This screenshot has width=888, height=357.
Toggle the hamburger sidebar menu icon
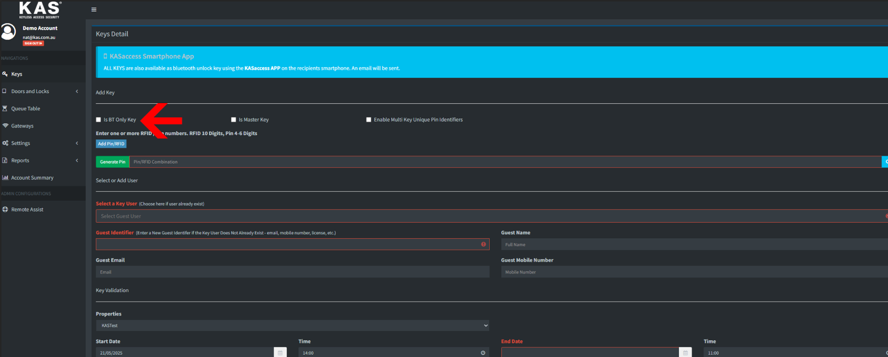click(94, 10)
